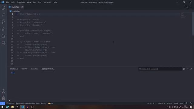Open notifications bell in status bar
Screen dimensions: 194x109
click(x=191, y=104)
